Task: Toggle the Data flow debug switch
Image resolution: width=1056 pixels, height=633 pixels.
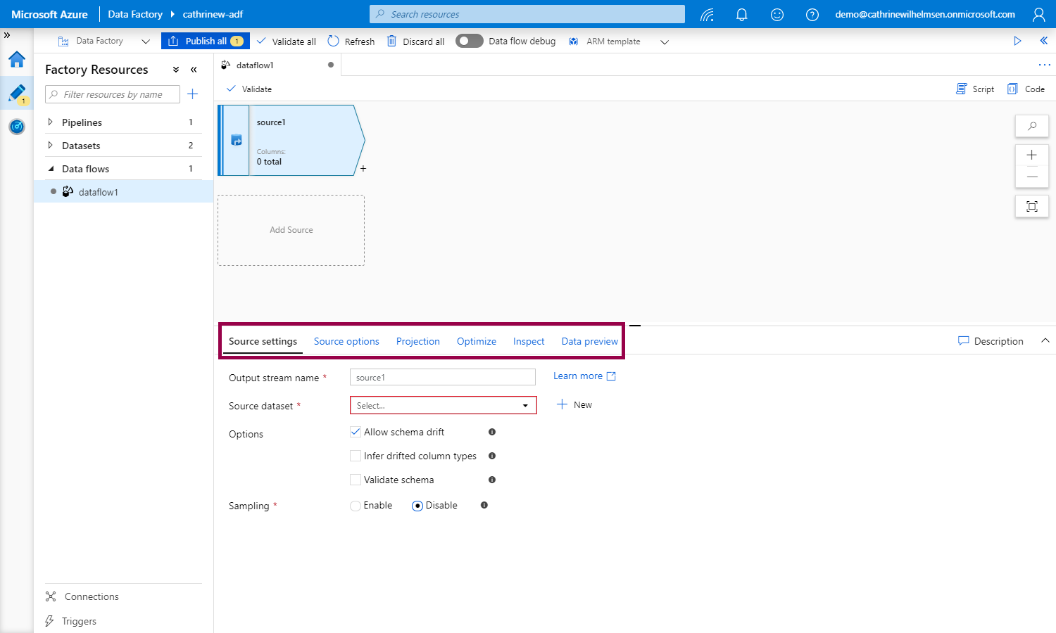Action: [x=469, y=41]
